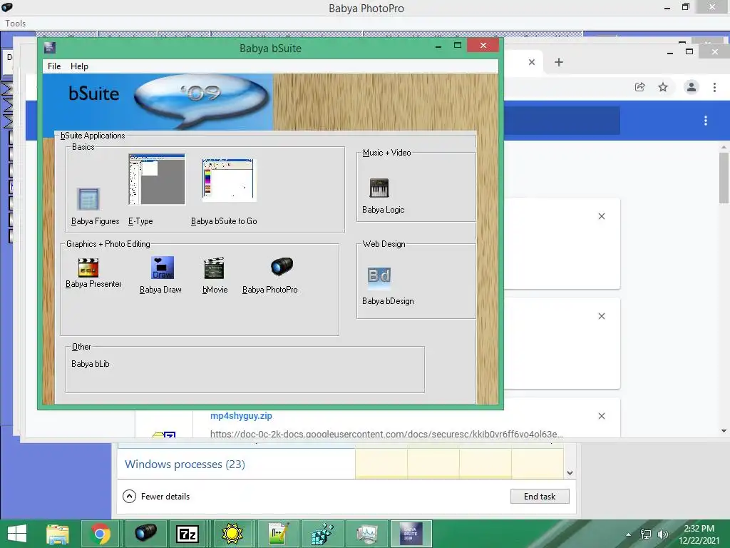Open volume control tray icon
Viewport: 730px width, 548px height.
click(x=662, y=534)
